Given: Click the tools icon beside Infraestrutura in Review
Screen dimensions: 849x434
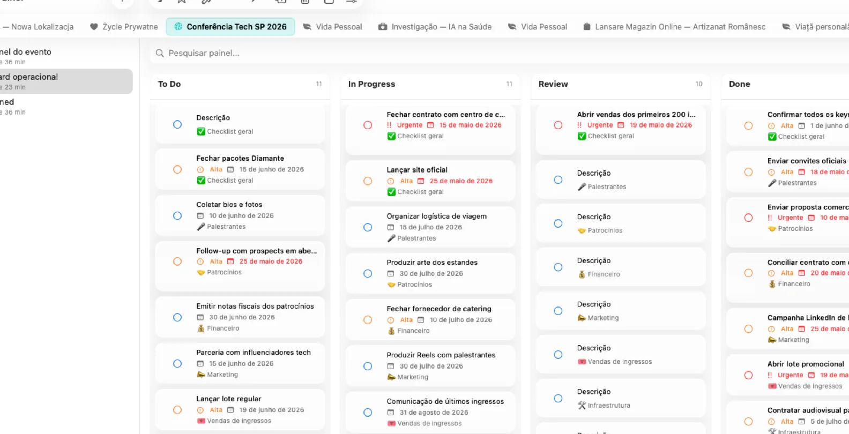Looking at the screenshot, I should pos(582,406).
